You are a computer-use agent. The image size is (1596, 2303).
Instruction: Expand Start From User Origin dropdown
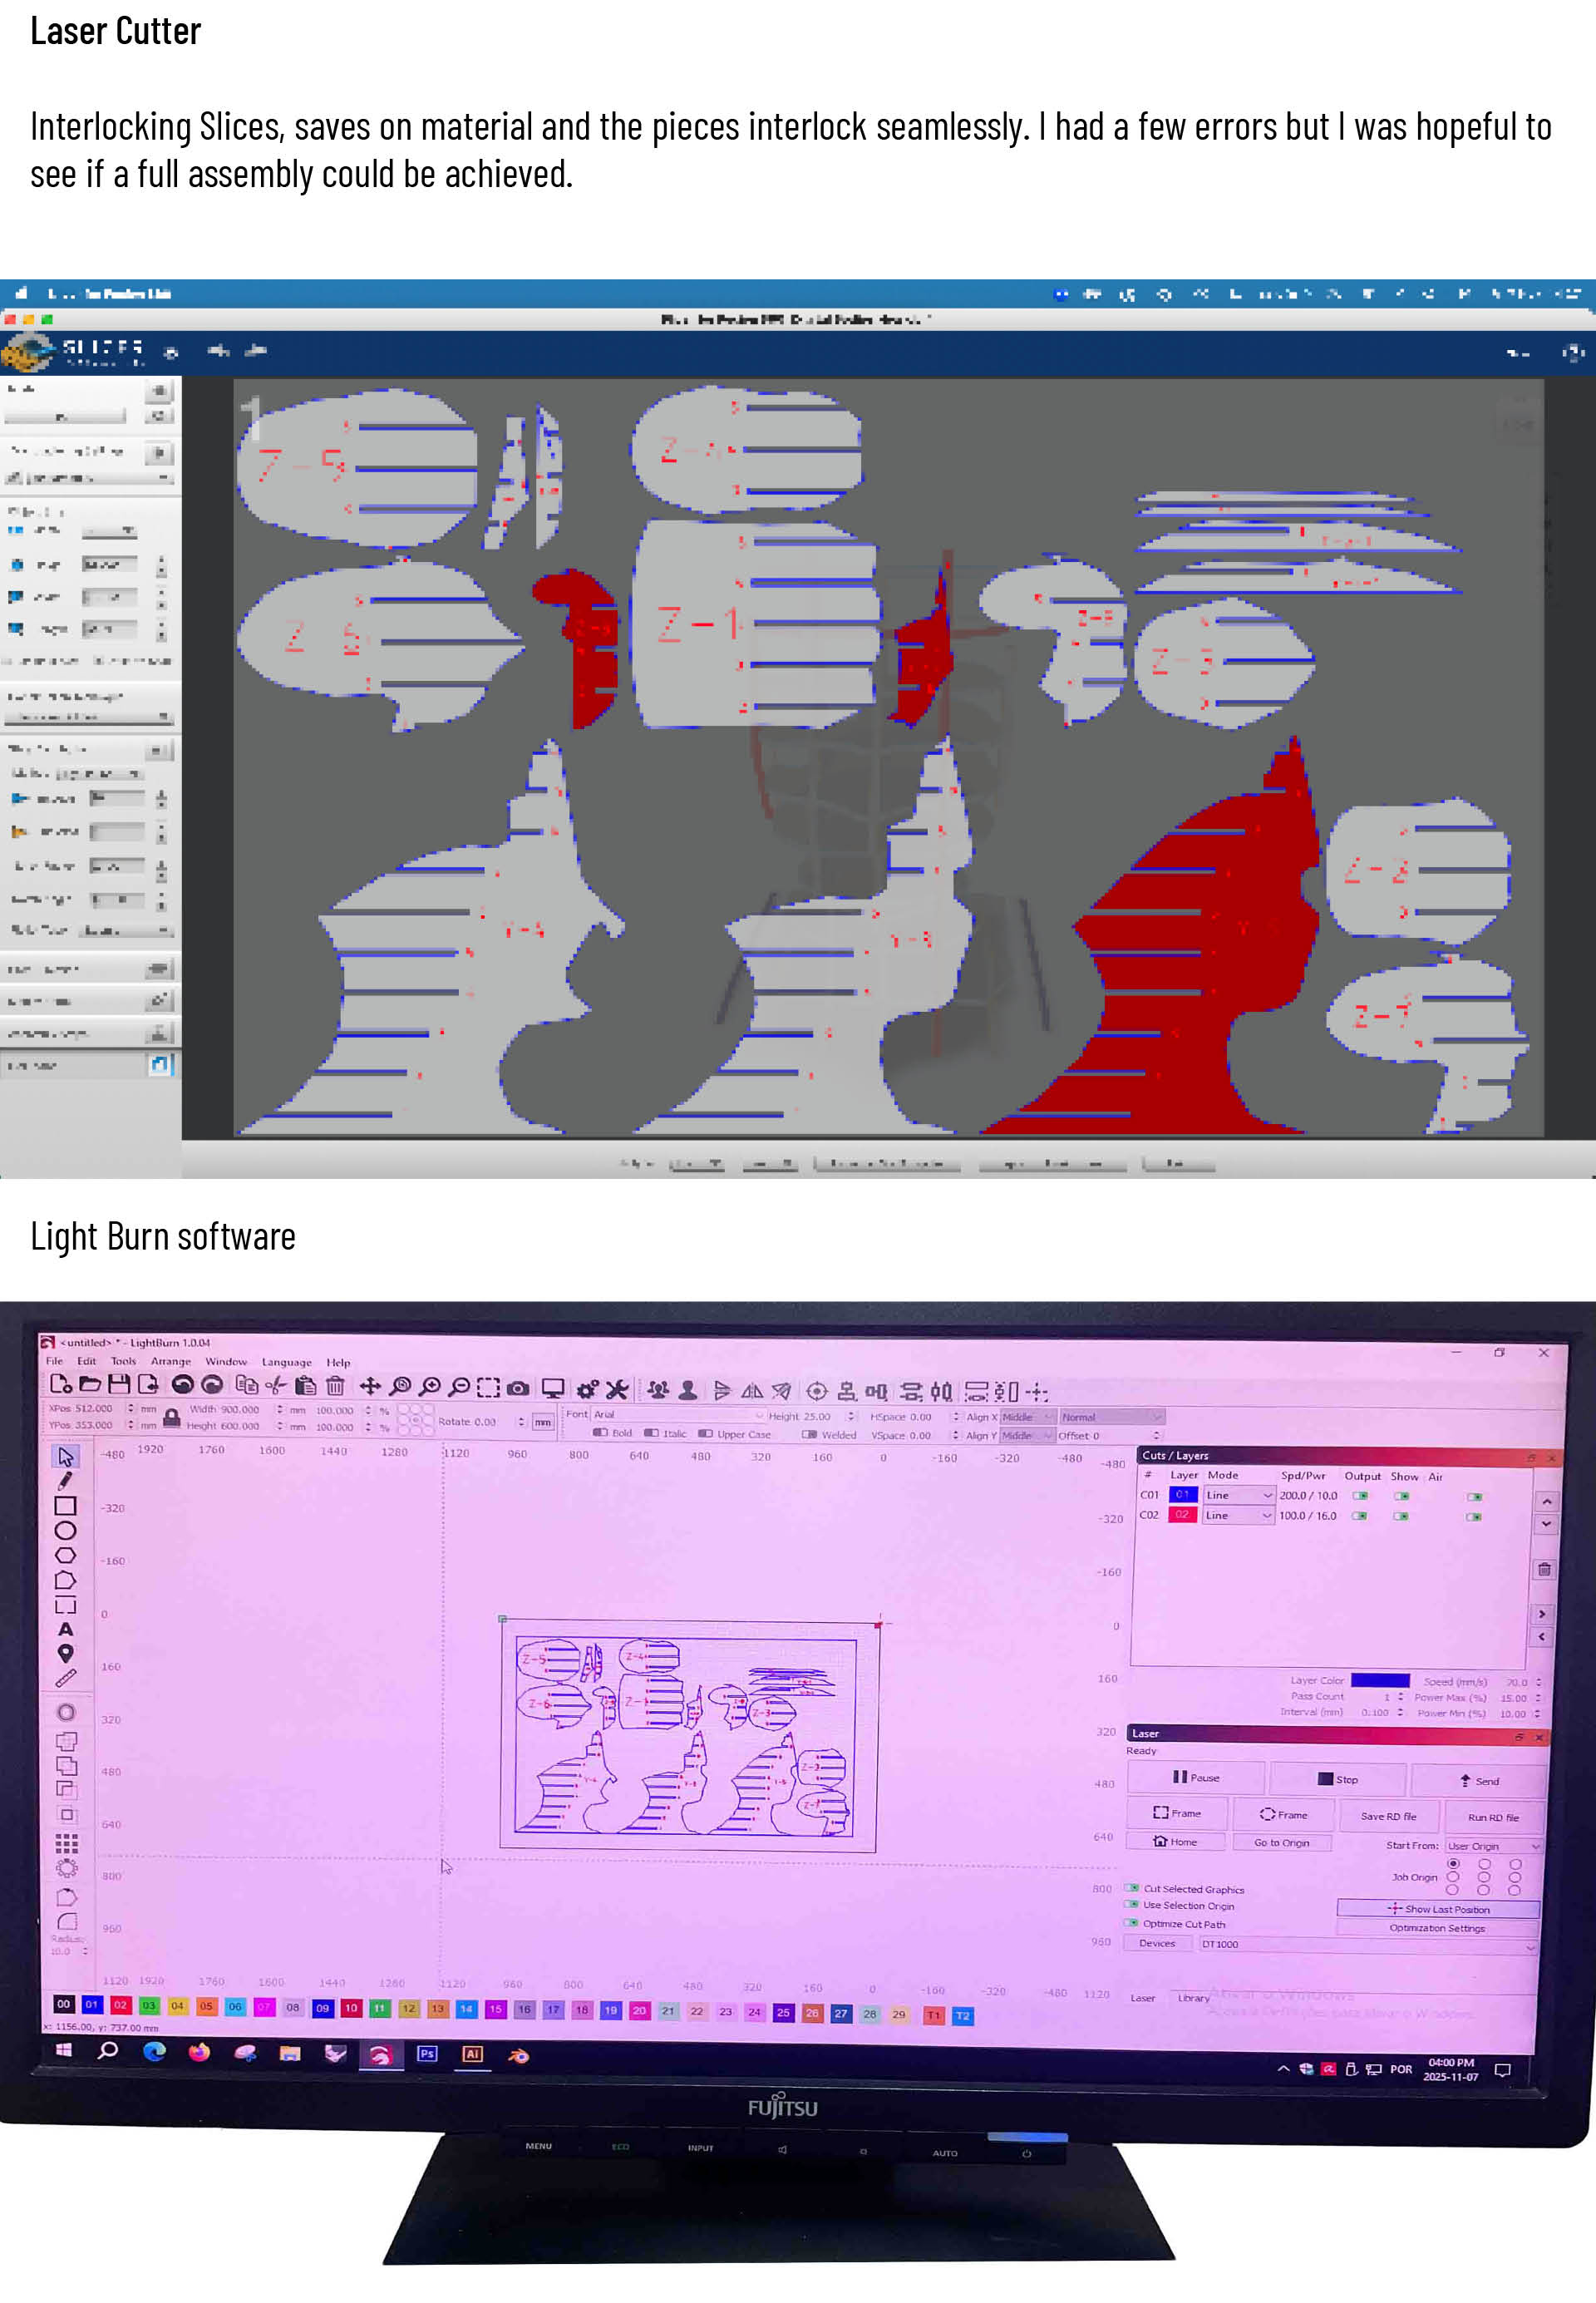point(1493,1846)
